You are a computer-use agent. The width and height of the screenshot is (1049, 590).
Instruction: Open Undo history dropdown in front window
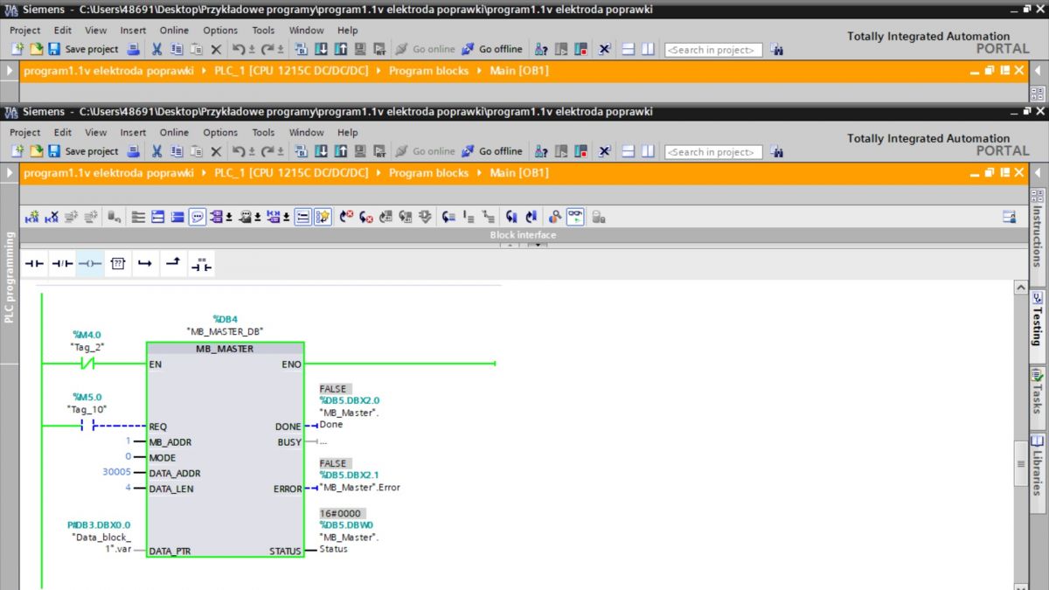[252, 152]
